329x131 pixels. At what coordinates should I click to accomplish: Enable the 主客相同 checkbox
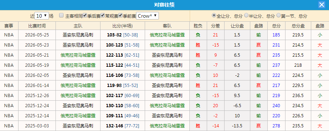coord(61,15)
